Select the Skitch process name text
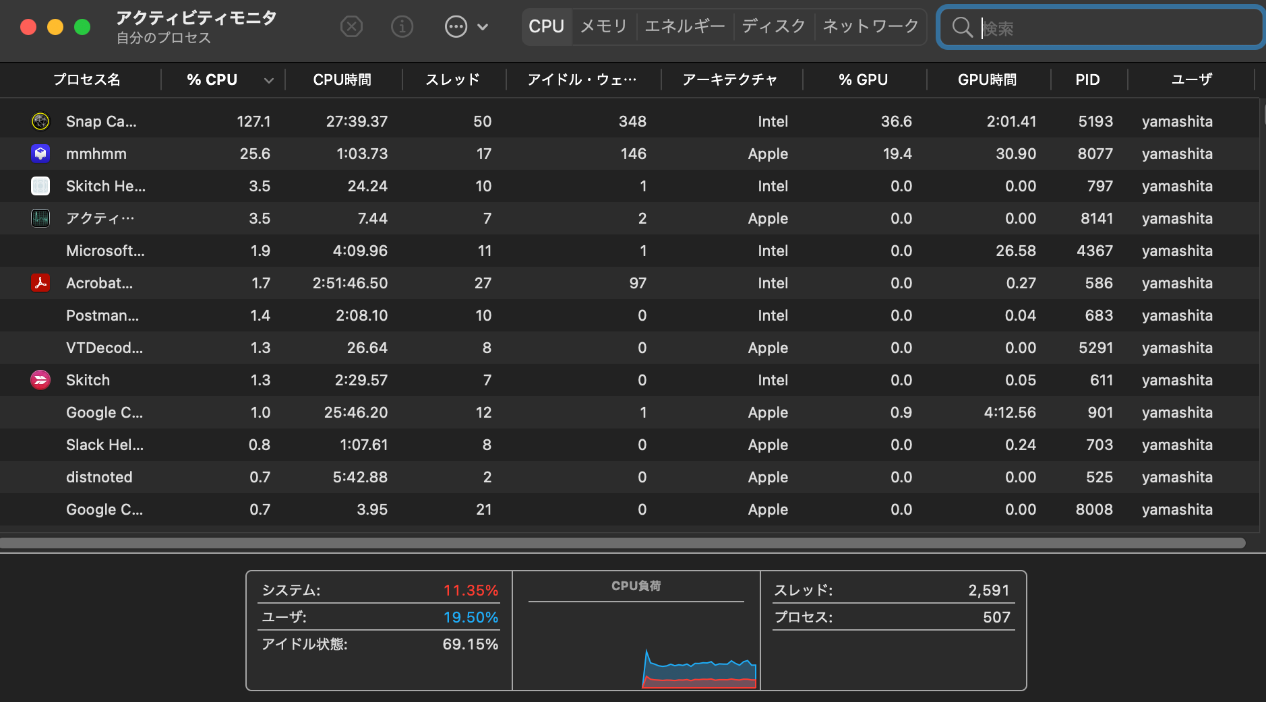Screen dimensions: 1266x702 (x=88, y=380)
